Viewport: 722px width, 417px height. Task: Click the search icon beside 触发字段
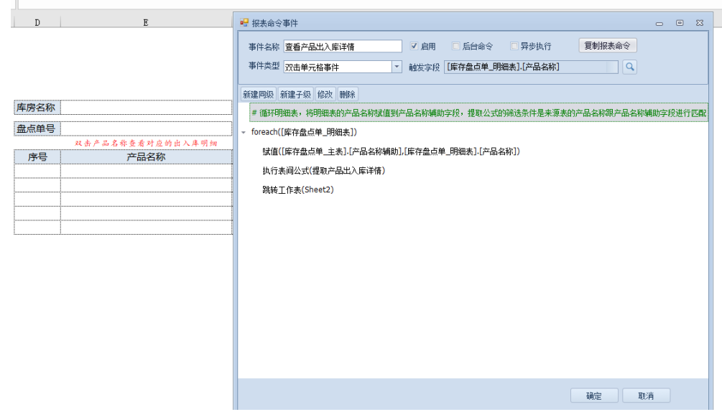pos(629,67)
